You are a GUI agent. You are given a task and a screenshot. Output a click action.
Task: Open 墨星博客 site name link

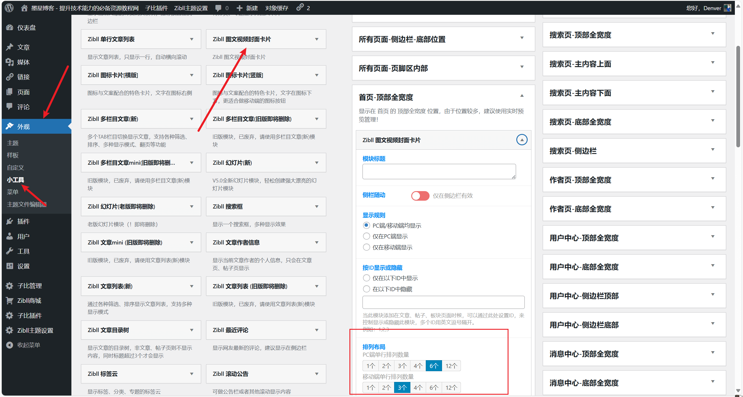85,8
